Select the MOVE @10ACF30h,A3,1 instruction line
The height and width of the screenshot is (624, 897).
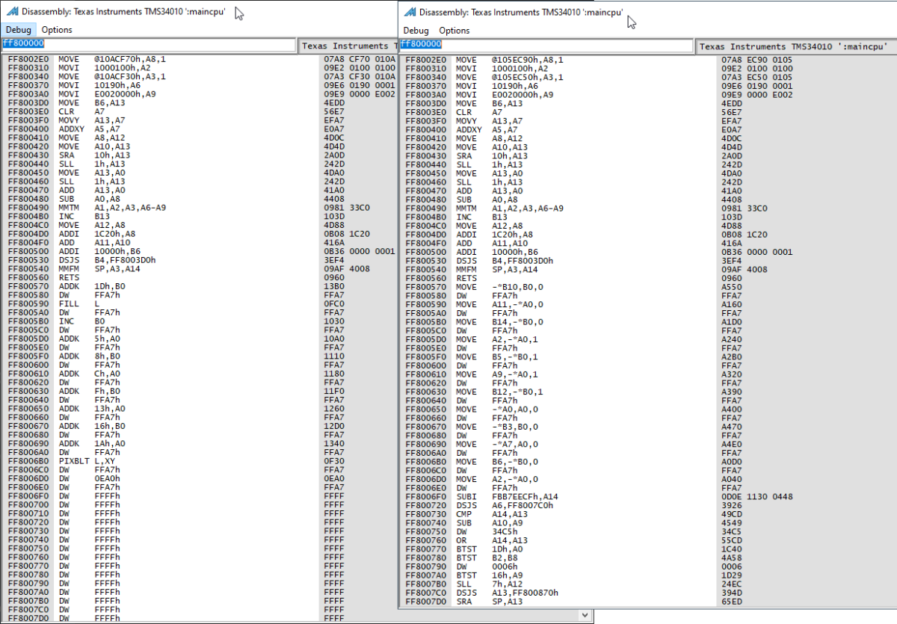tap(113, 76)
